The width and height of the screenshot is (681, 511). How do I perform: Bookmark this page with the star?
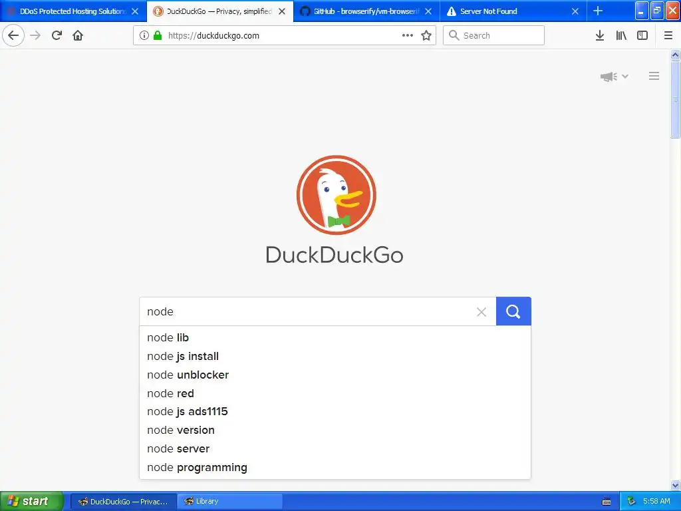(x=426, y=35)
